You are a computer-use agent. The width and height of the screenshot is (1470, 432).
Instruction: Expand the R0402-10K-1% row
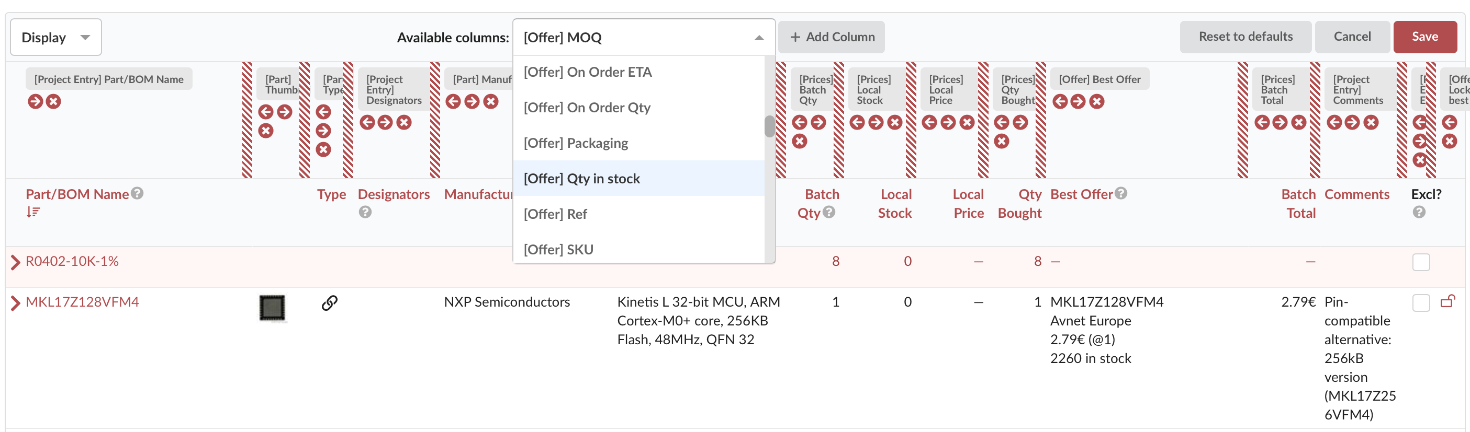coord(15,262)
